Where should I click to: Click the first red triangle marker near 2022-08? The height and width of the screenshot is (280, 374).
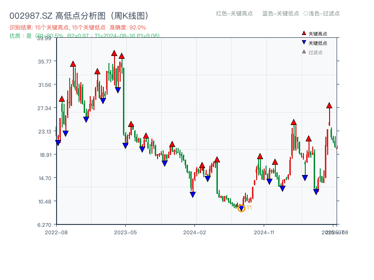coord(61,98)
